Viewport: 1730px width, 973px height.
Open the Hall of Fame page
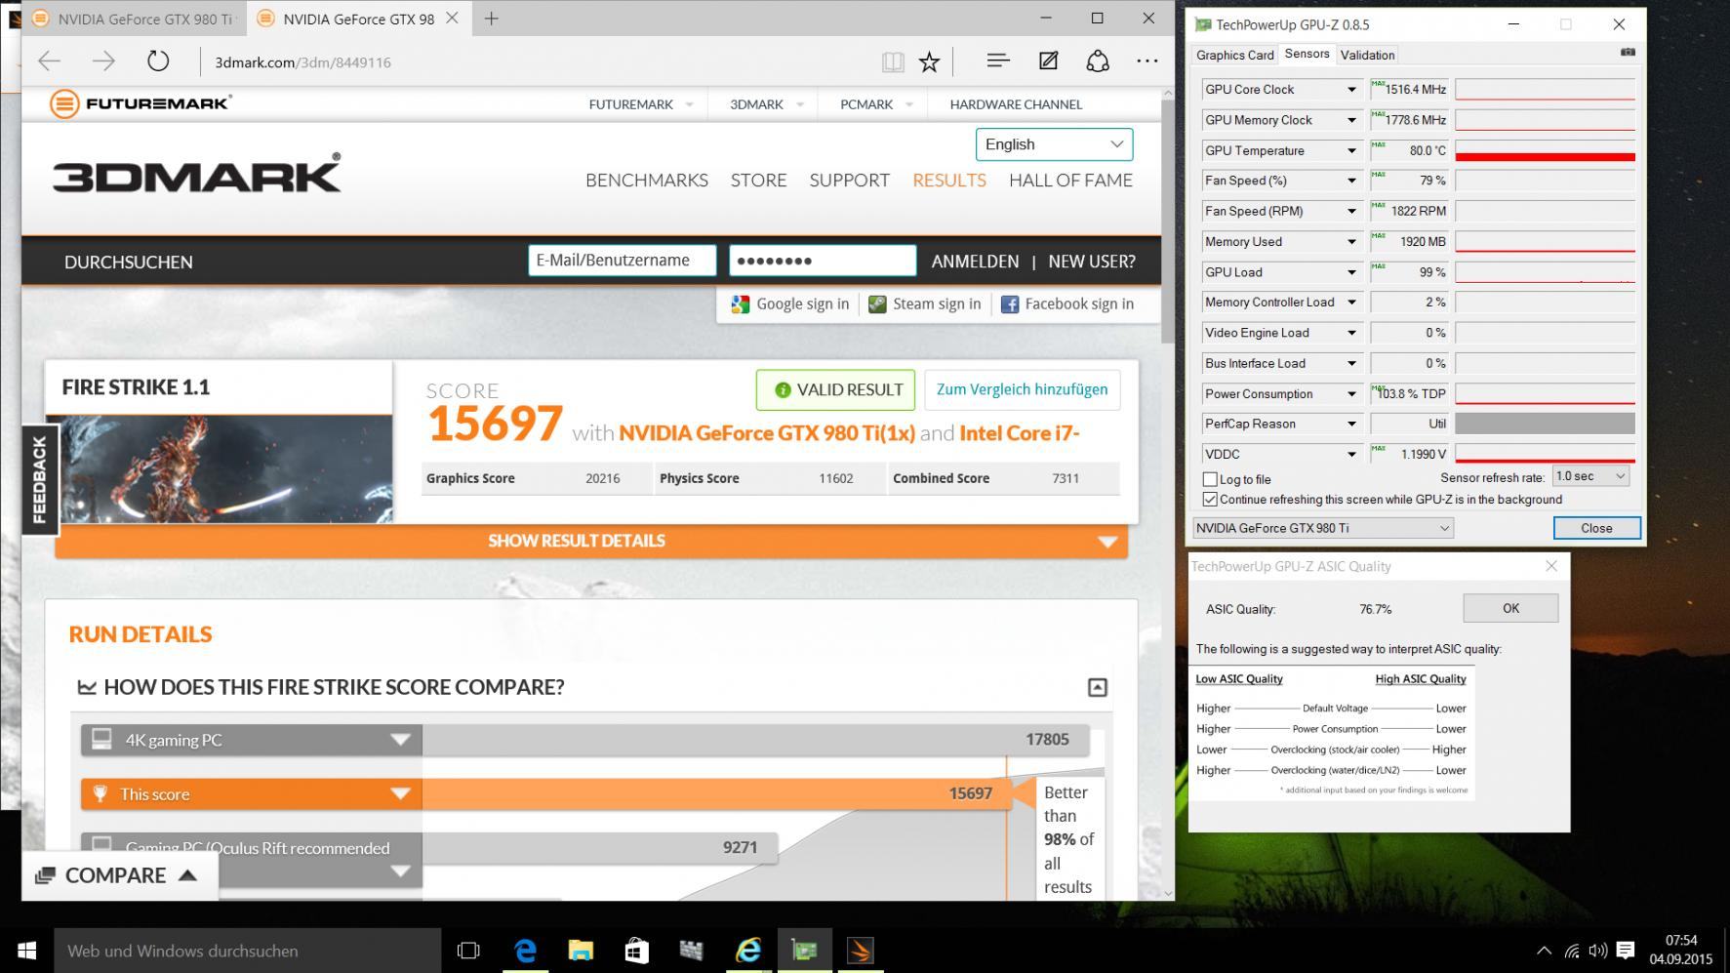click(1070, 180)
